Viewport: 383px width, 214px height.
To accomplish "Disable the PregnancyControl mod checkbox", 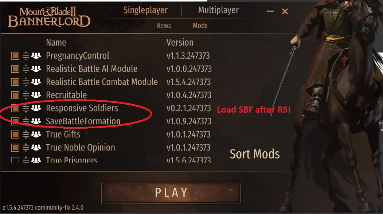I will click(x=15, y=56).
